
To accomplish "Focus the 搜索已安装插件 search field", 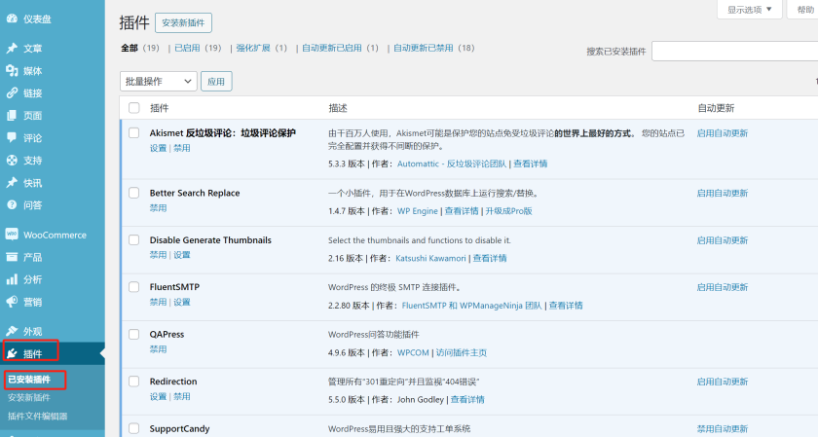I will (x=734, y=51).
